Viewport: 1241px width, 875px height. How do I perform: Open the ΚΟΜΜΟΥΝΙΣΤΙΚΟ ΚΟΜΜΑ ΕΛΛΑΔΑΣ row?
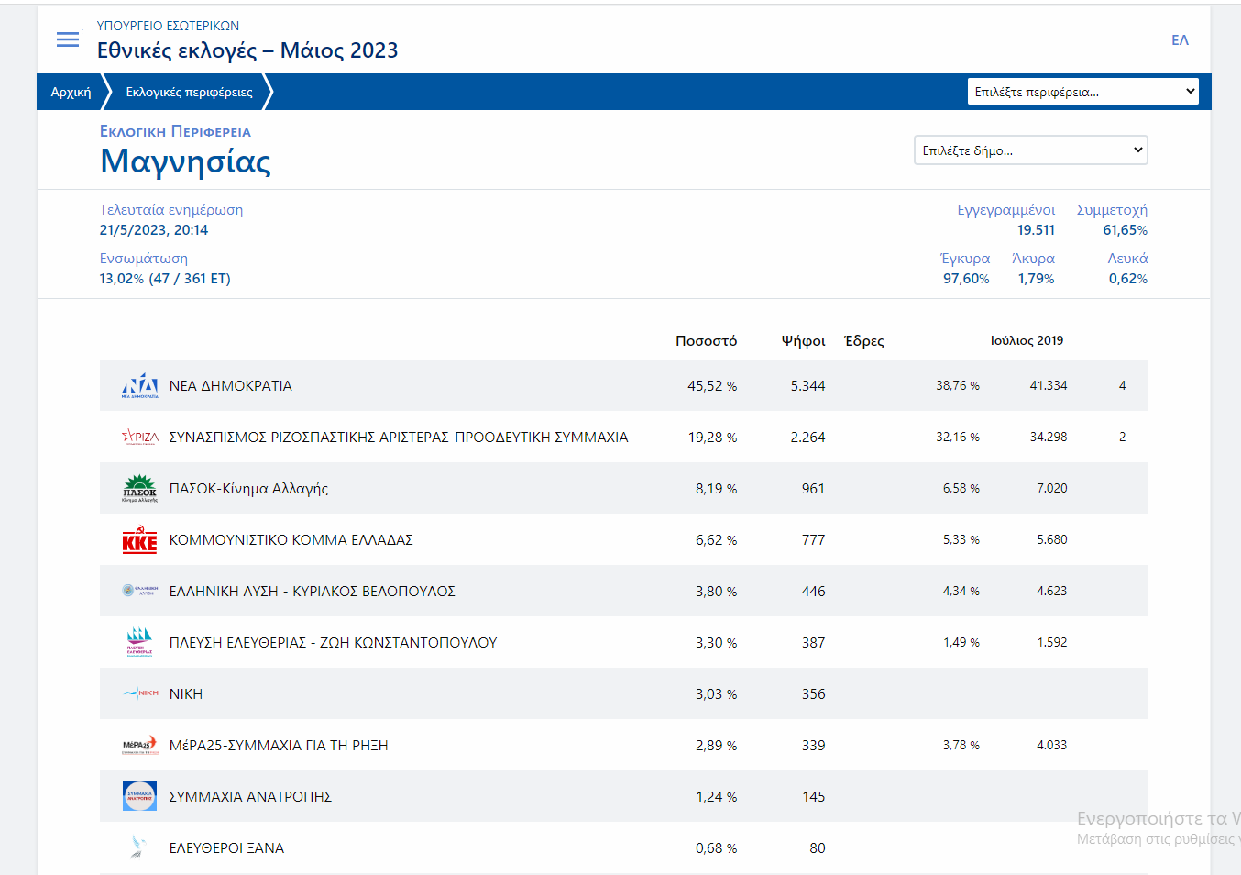[291, 540]
